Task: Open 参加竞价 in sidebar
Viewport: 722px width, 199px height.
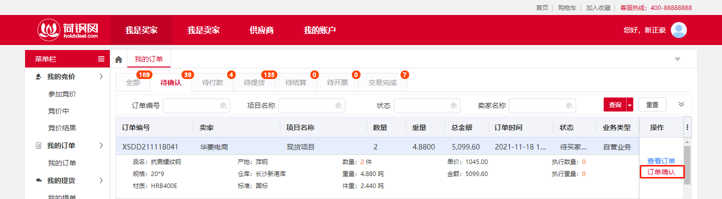Action: [x=62, y=94]
